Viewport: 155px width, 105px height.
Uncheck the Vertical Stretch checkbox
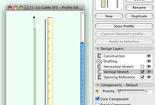(x=142, y=72)
